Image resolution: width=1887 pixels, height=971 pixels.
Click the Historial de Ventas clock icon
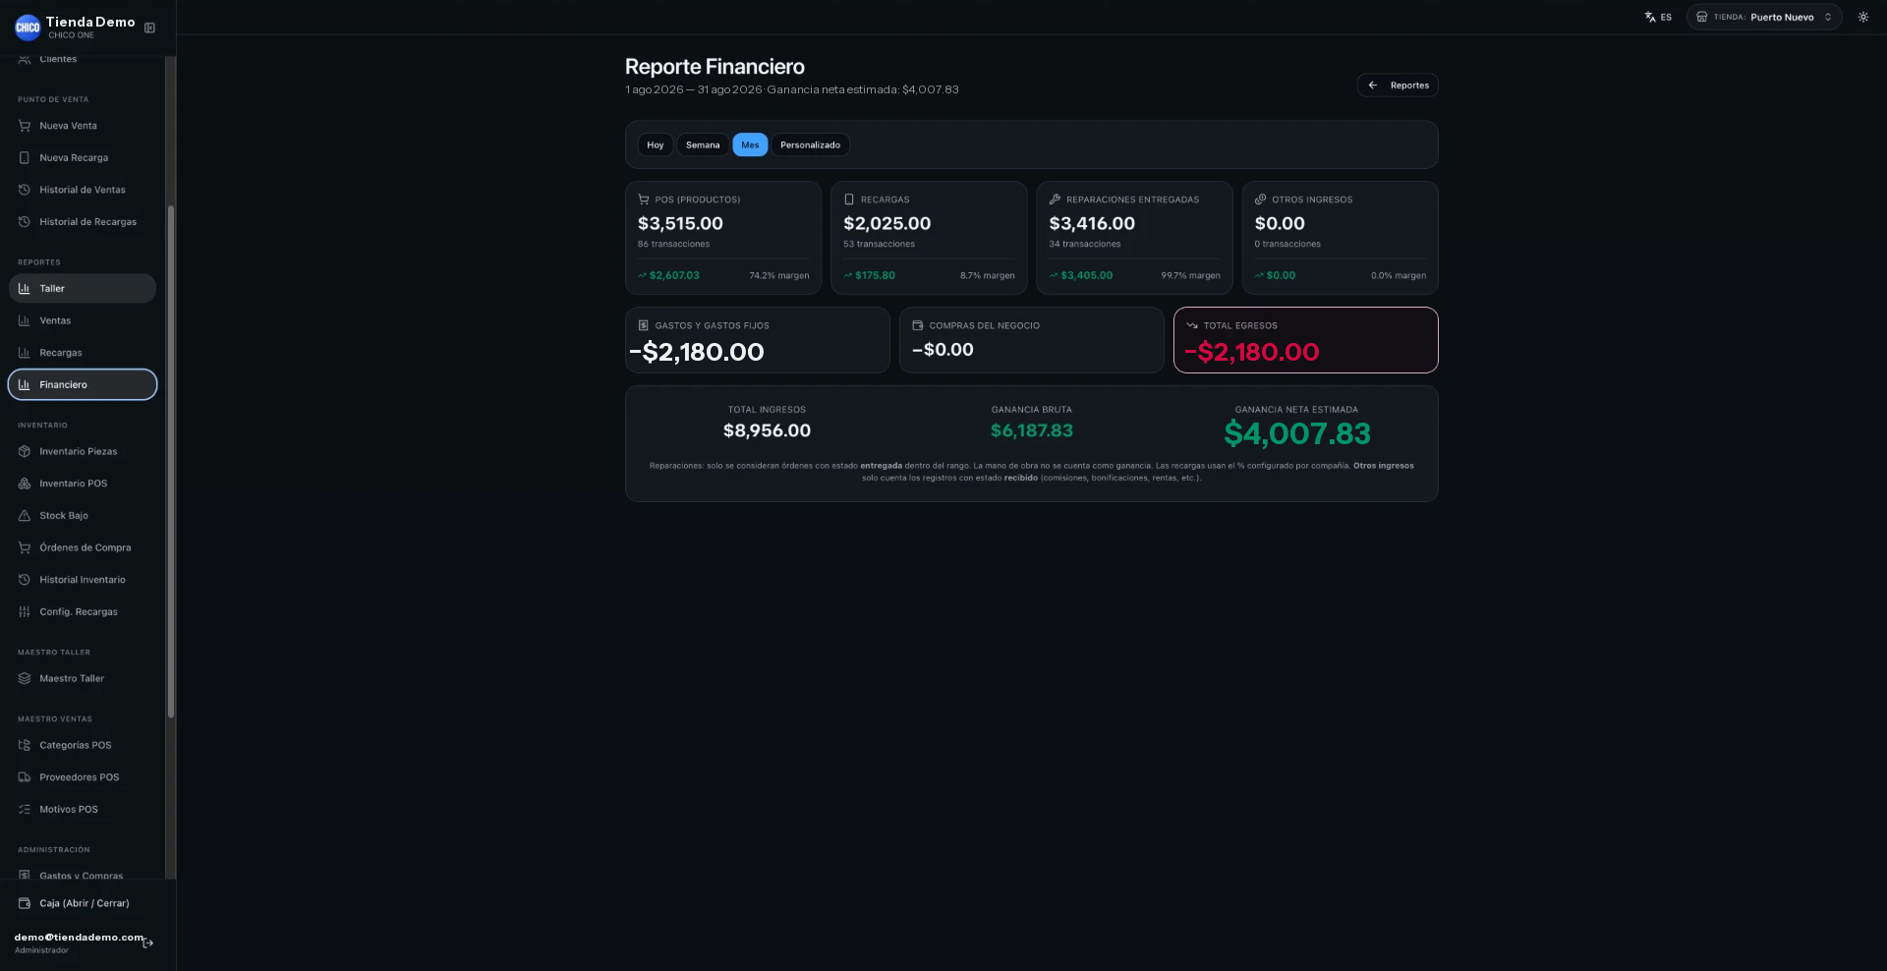(25, 190)
